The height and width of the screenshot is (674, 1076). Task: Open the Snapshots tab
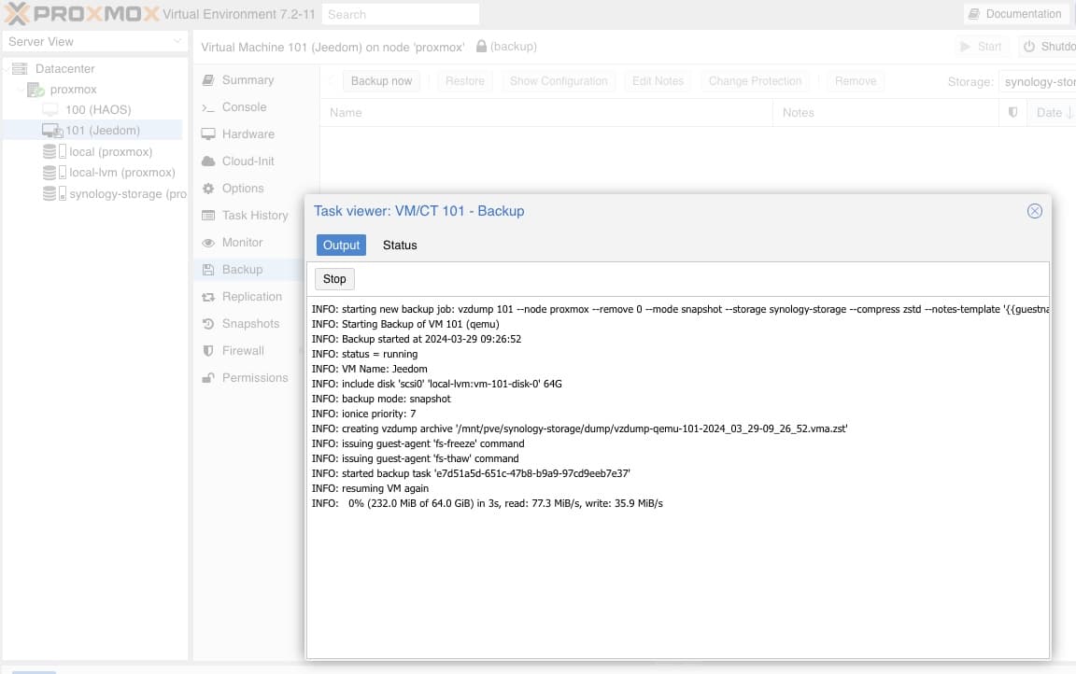(x=250, y=324)
